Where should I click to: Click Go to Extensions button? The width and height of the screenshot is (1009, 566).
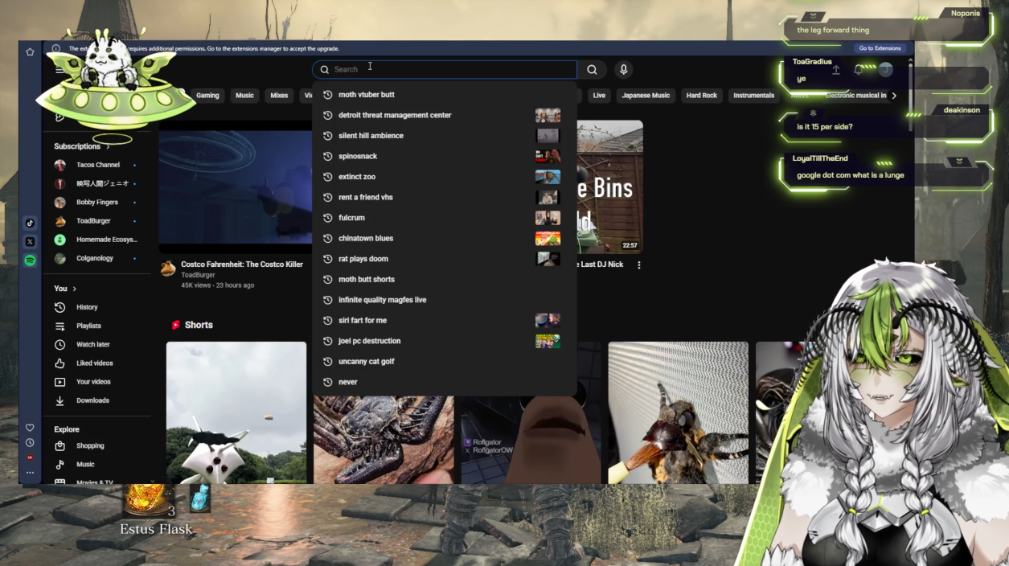coord(880,48)
